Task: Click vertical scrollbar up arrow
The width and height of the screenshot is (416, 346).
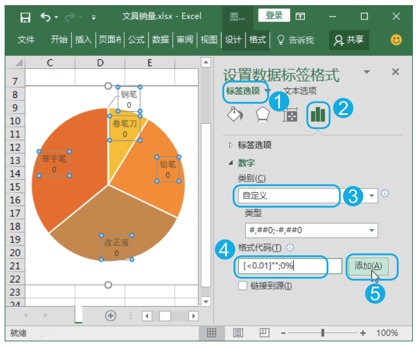Action: click(206, 63)
